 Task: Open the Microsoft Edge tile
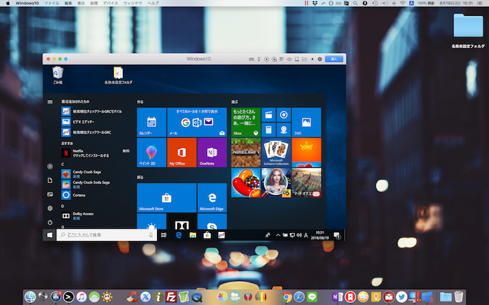[212, 198]
